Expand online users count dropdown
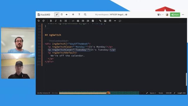The image size is (188, 106). point(160,14)
